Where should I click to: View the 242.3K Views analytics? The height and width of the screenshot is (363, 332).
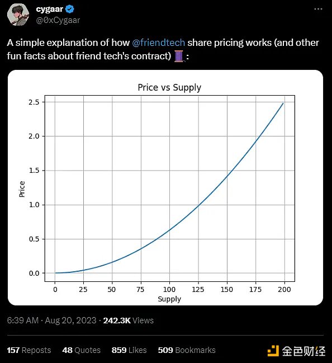pos(129,320)
